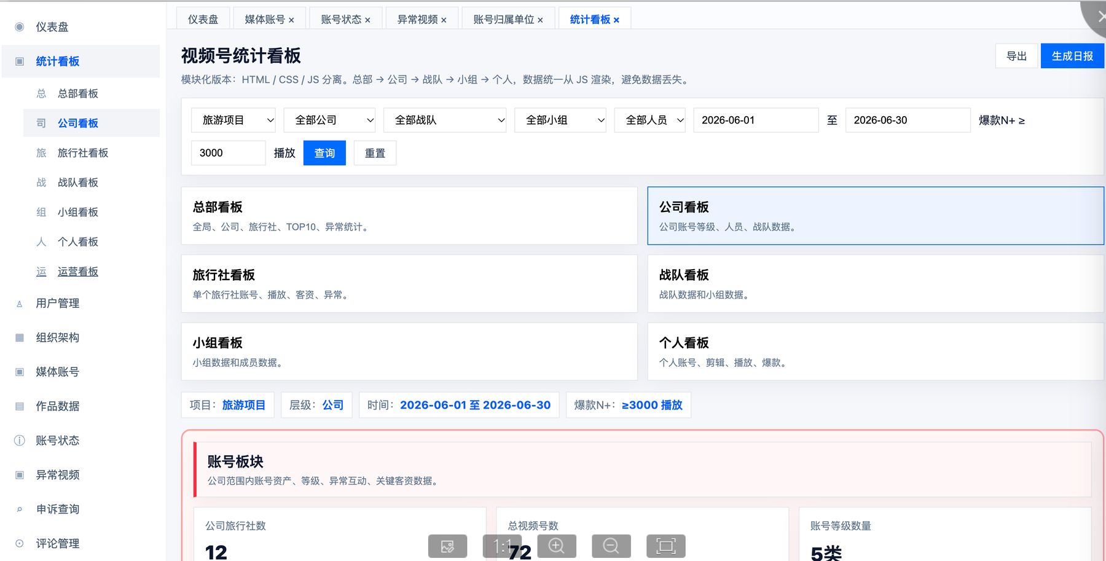This screenshot has width=1106, height=561.
Task: Click the 统计看板 sidebar icon
Action: tap(20, 61)
